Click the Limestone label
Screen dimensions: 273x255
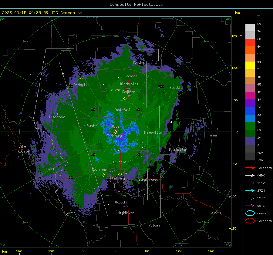click(x=57, y=117)
